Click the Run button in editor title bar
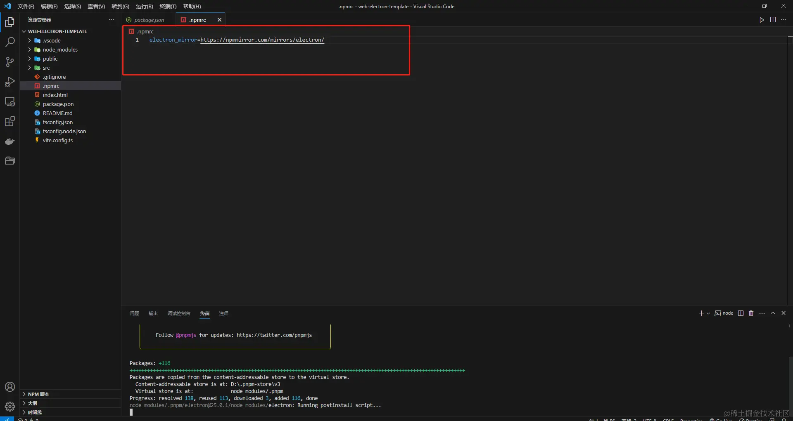Screen dimensions: 793x421 coord(762,20)
